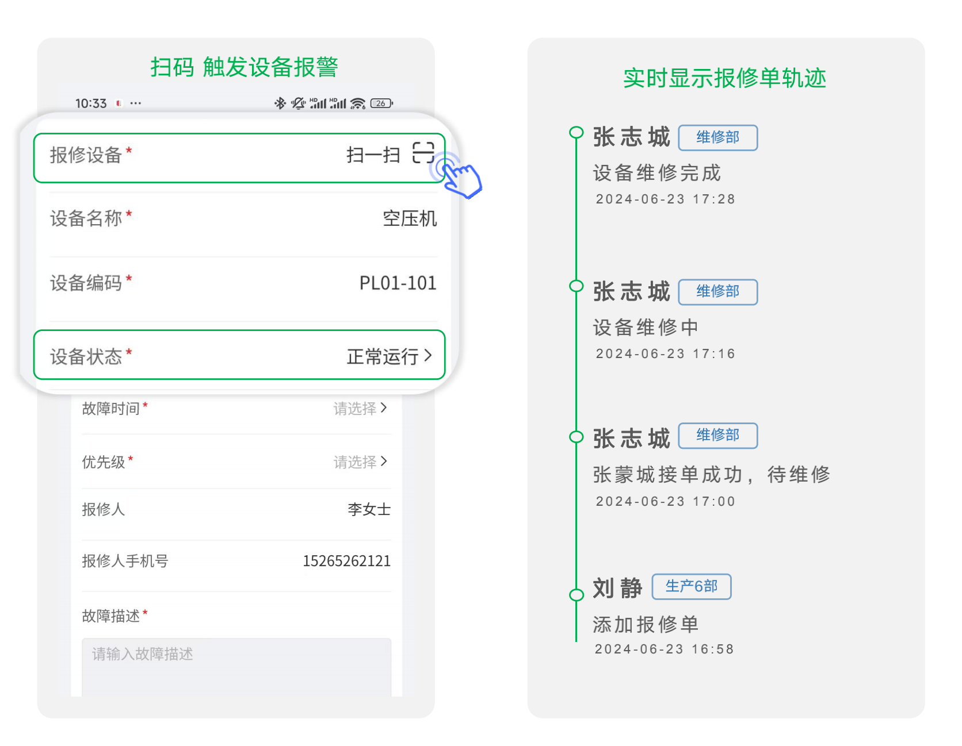Tap the three-dot status bar icon

point(136,103)
